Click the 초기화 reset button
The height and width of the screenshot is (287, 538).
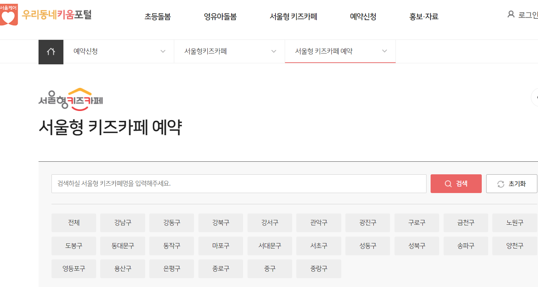(512, 184)
